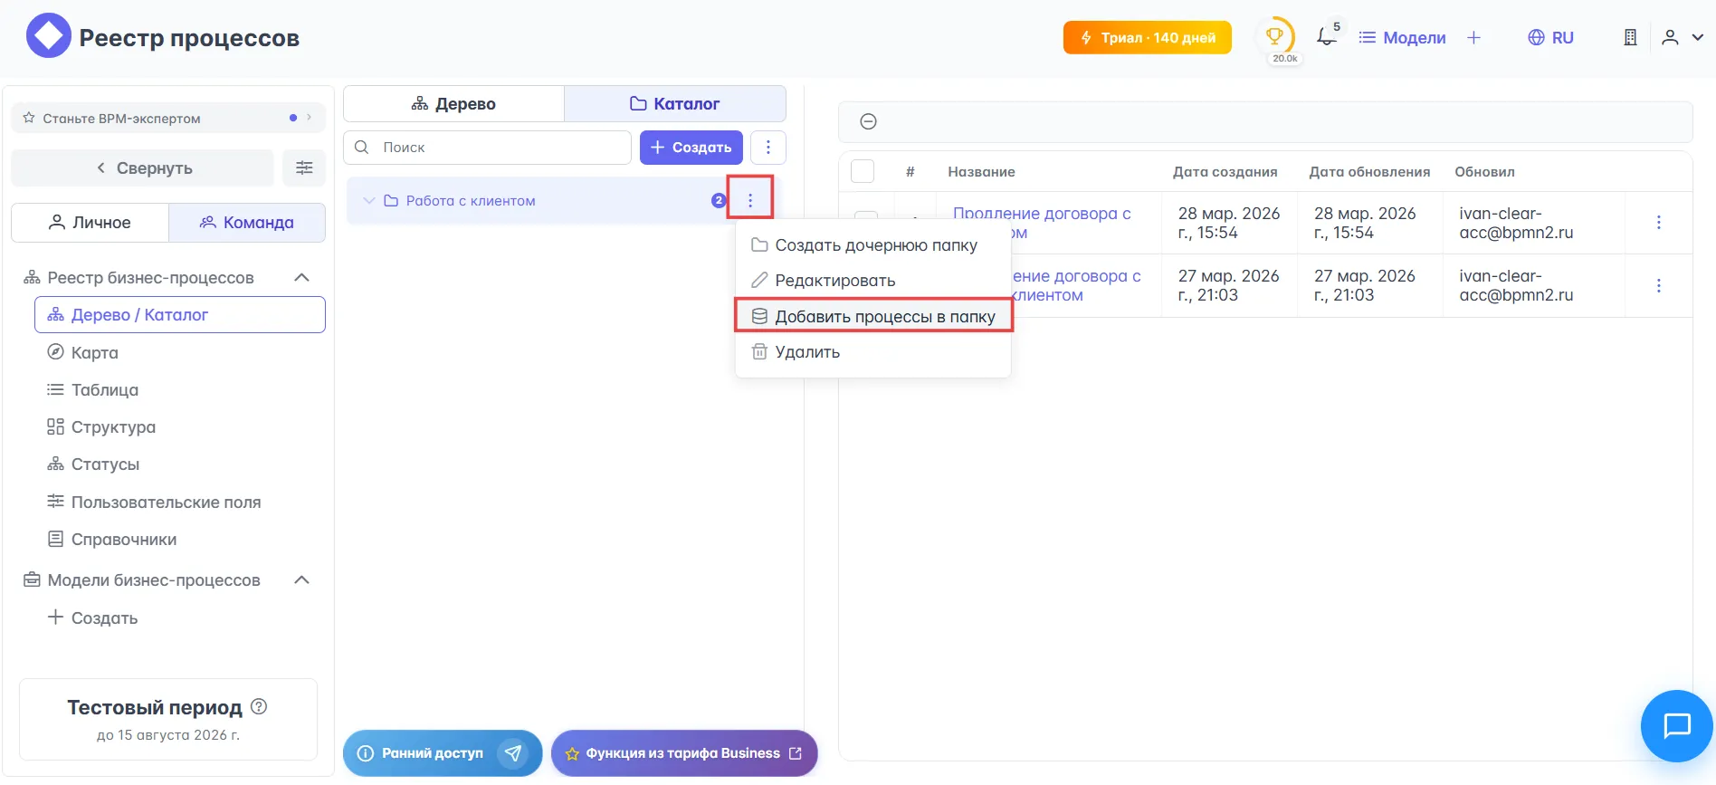Click the minus circle icon above table
Viewport: 1716px width, 785px height.
pos(868,121)
